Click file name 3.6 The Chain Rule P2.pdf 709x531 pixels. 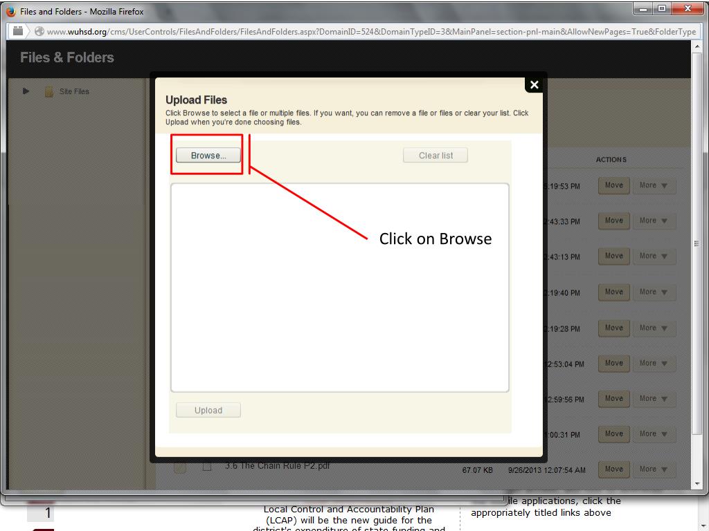pos(277,466)
